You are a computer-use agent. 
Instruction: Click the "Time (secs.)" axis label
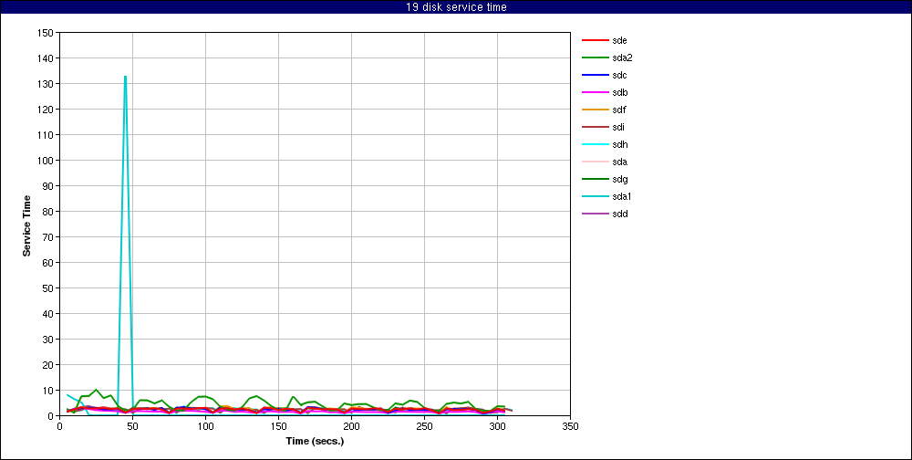point(315,441)
